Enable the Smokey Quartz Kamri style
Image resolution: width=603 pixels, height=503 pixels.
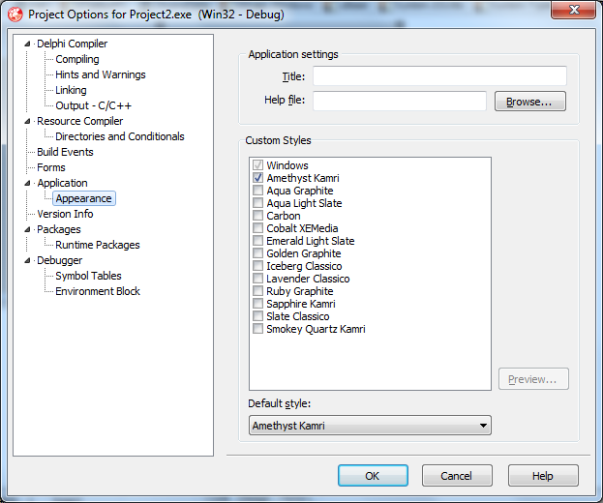click(257, 329)
